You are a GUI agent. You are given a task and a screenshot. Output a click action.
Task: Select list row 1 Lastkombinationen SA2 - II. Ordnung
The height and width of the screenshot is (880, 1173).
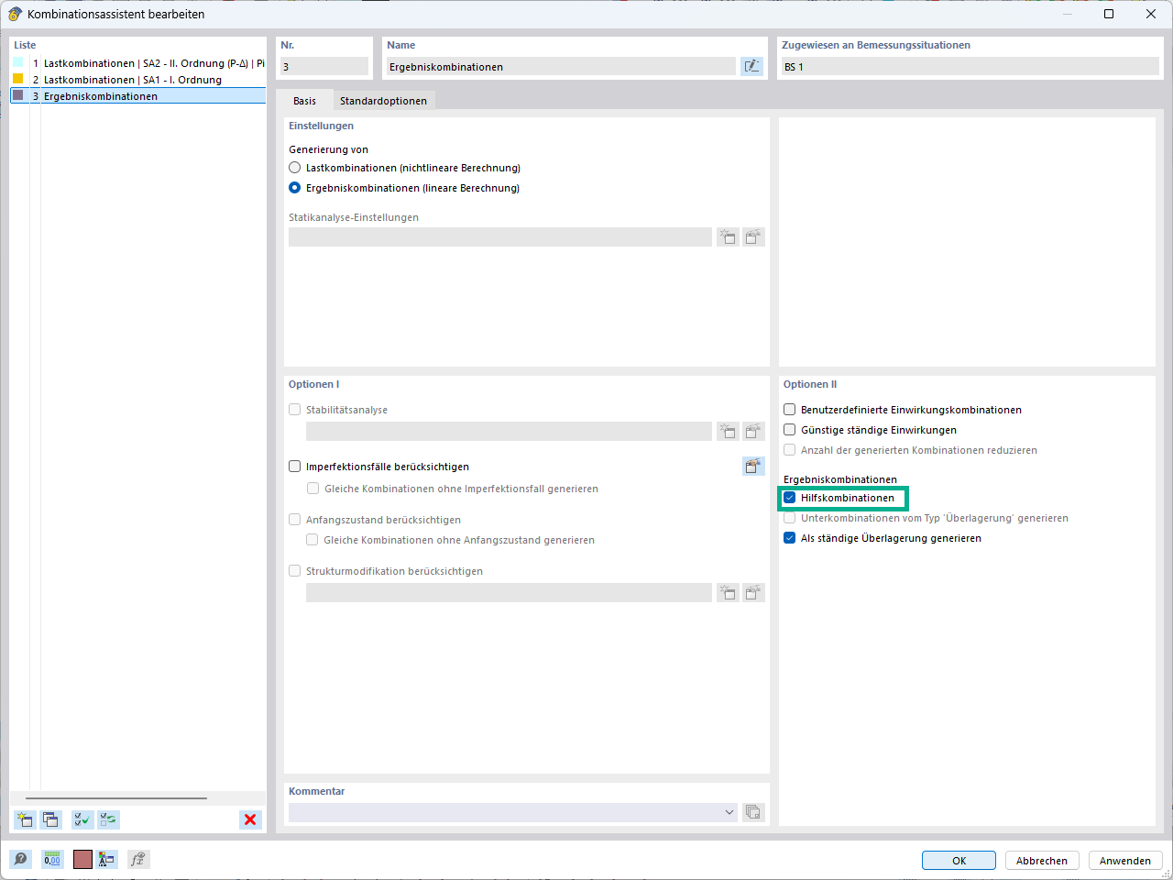[x=137, y=63]
